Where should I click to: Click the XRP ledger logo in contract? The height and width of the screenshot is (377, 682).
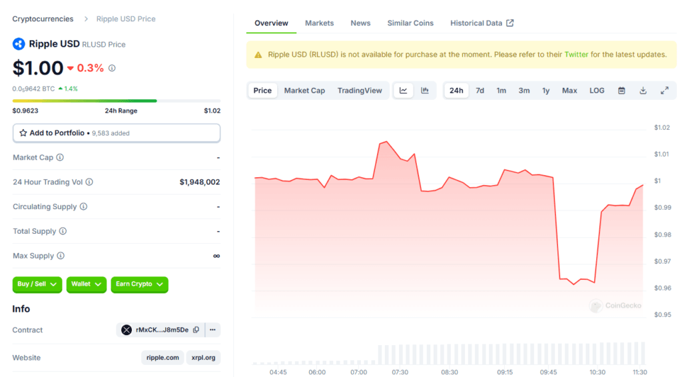pos(127,330)
